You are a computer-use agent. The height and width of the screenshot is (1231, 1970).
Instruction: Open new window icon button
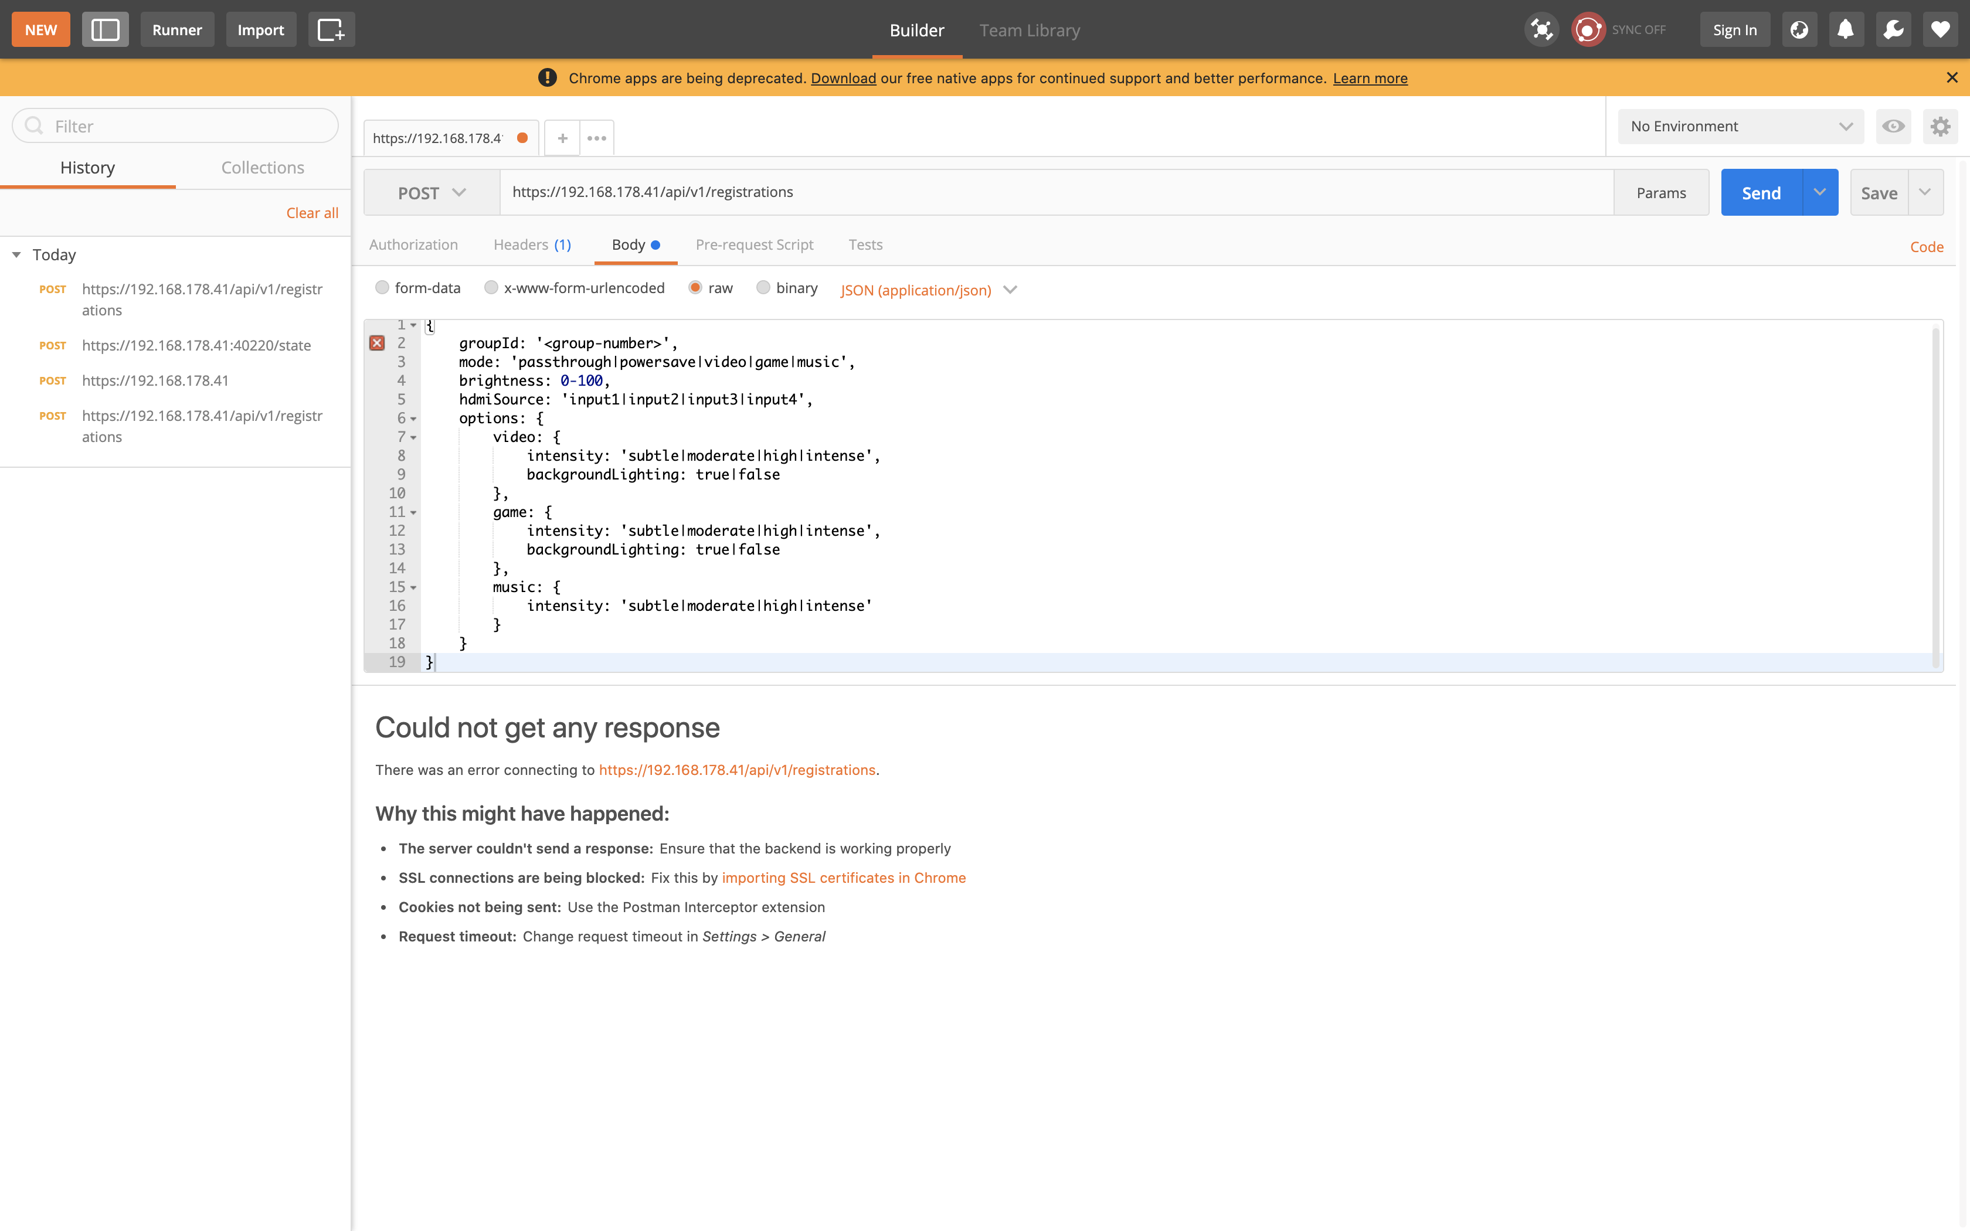331,30
